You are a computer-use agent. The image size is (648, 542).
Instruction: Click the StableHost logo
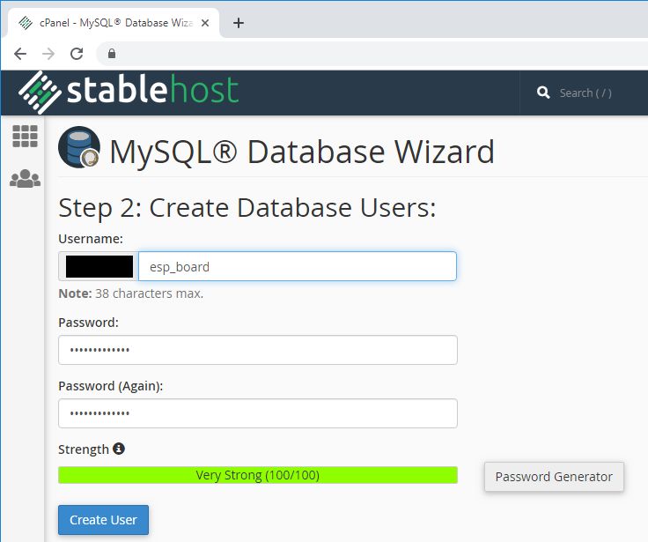click(129, 92)
